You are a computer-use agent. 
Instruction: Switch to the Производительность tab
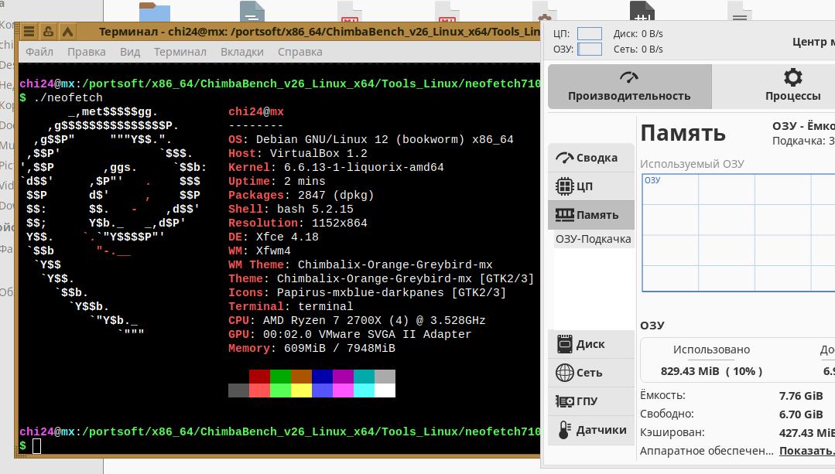click(x=629, y=87)
